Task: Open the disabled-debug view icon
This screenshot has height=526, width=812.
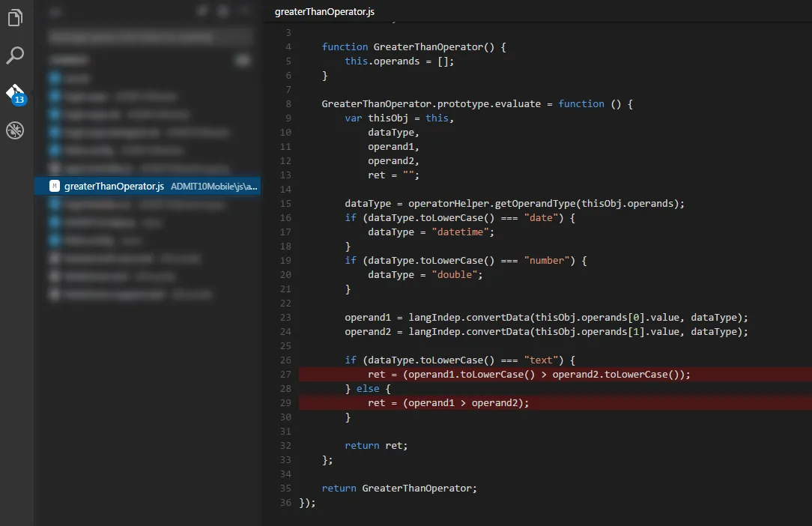Action: point(15,130)
